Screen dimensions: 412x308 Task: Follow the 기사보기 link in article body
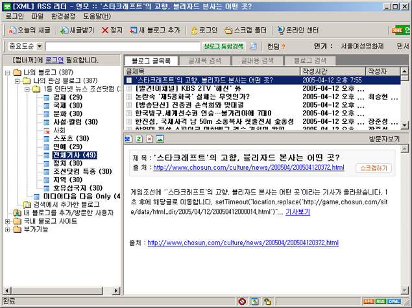click(x=298, y=211)
